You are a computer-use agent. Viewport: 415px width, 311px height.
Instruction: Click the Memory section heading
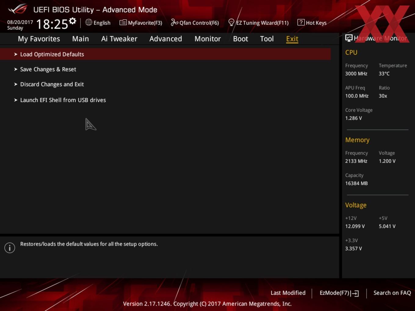pyautogui.click(x=357, y=140)
